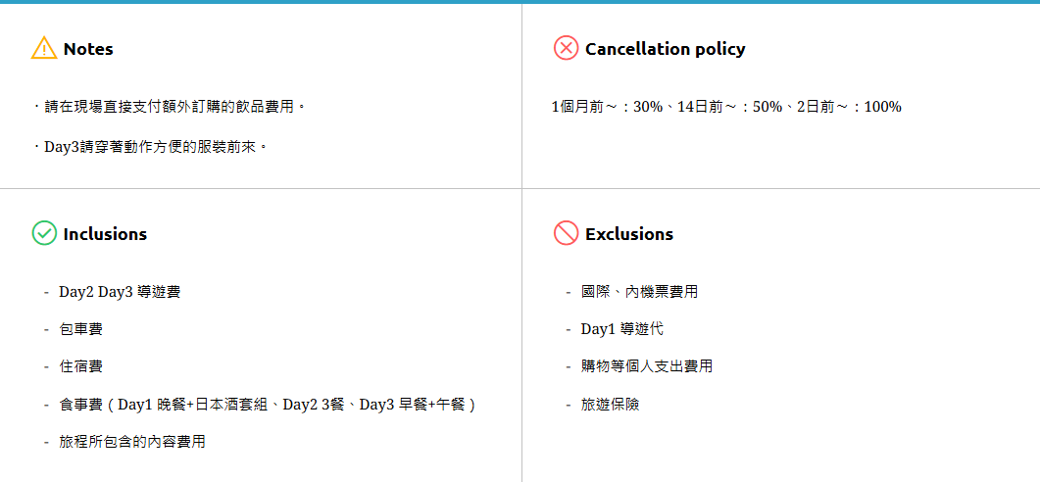This screenshot has width=1040, height=482.
Task: Click the Notes heading
Action: 88,49
